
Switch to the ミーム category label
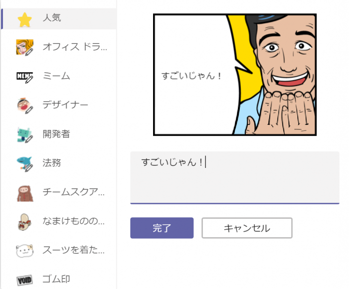coord(56,76)
